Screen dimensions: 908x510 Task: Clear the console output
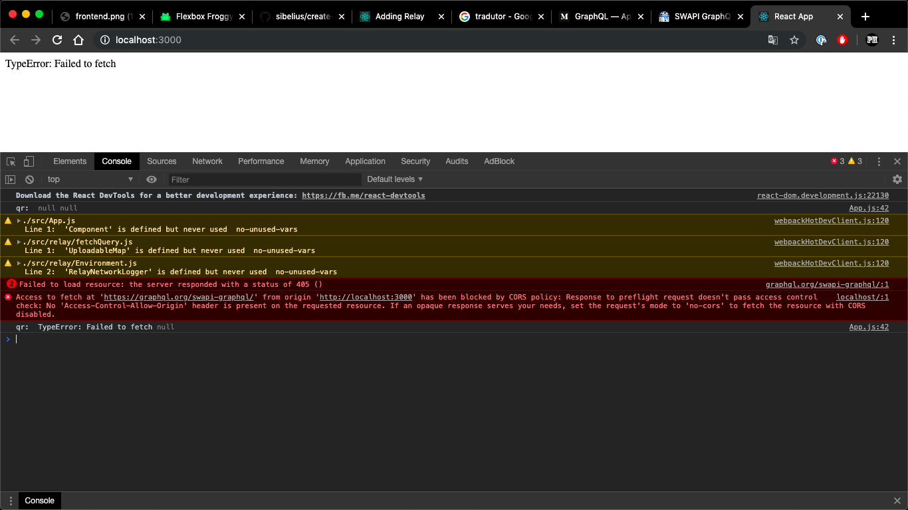[x=29, y=179]
